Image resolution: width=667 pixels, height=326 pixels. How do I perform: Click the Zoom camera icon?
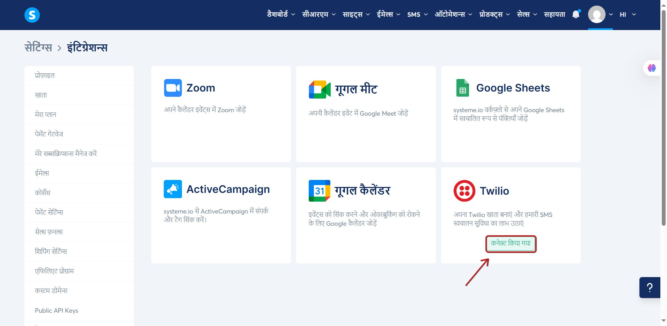point(173,88)
